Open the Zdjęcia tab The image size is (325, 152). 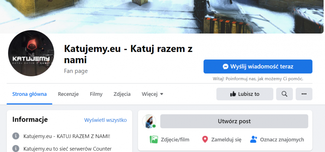pyautogui.click(x=122, y=94)
